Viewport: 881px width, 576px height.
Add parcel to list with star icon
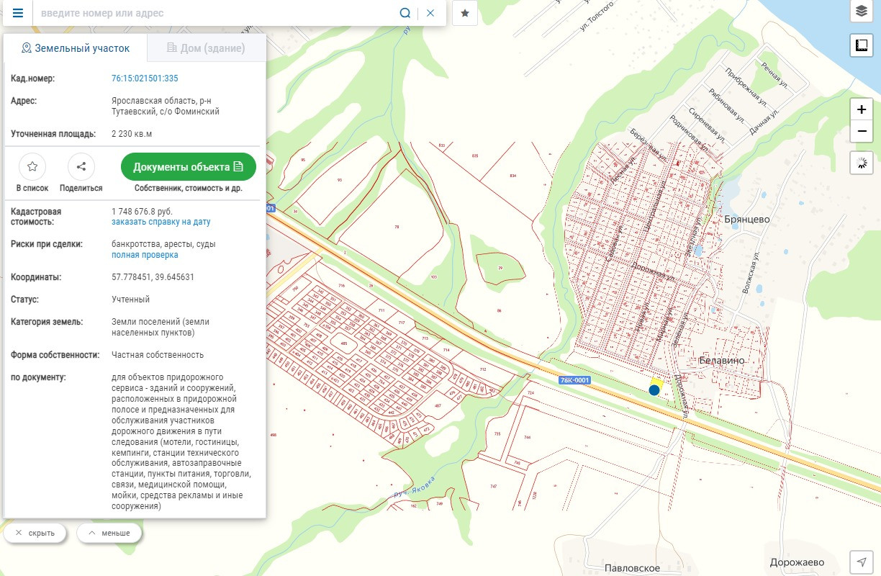32,167
